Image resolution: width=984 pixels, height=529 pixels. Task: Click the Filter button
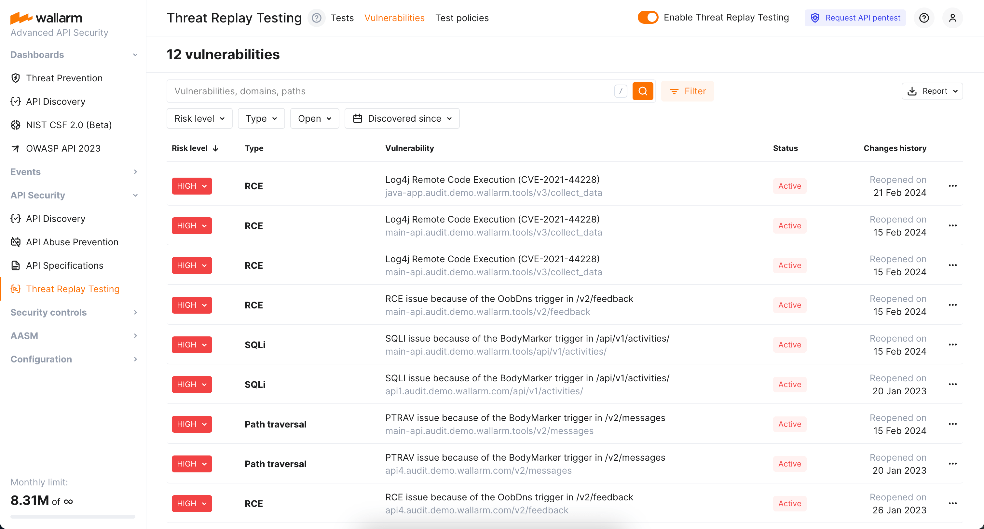pyautogui.click(x=687, y=91)
